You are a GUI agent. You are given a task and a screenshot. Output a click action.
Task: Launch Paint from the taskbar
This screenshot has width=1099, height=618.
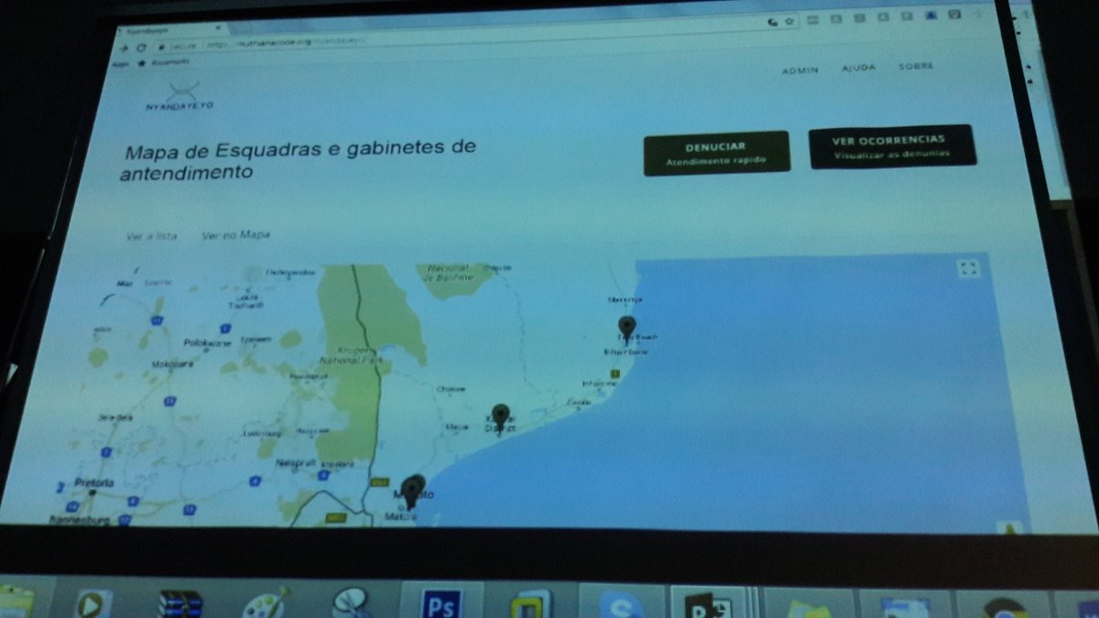tap(265, 604)
